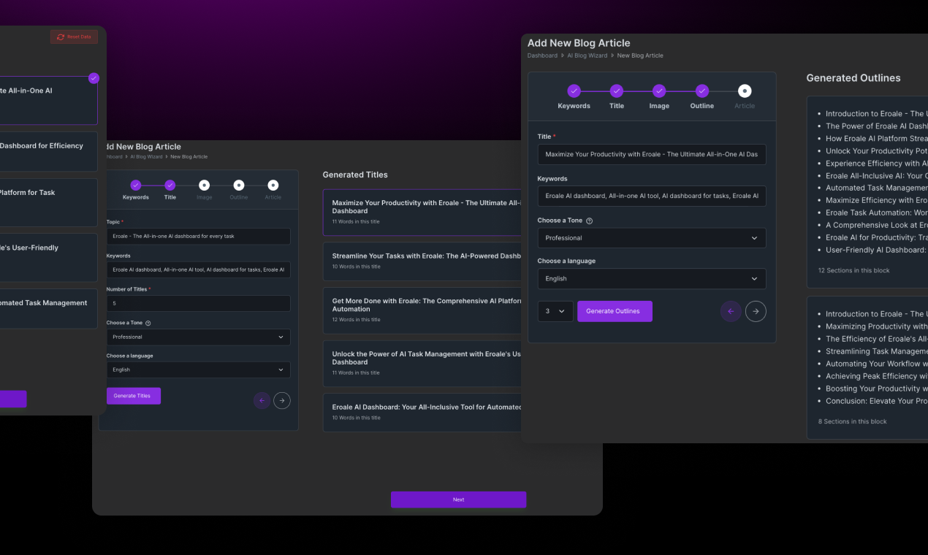Click the purple checkmark badge on the left window's selected card
Viewport: 928px width, 555px height.
click(x=93, y=78)
